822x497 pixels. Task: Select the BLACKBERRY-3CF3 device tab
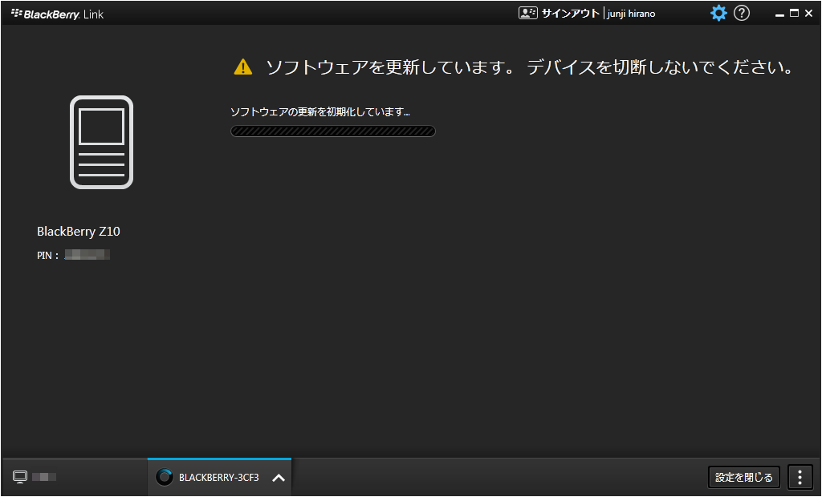(219, 477)
